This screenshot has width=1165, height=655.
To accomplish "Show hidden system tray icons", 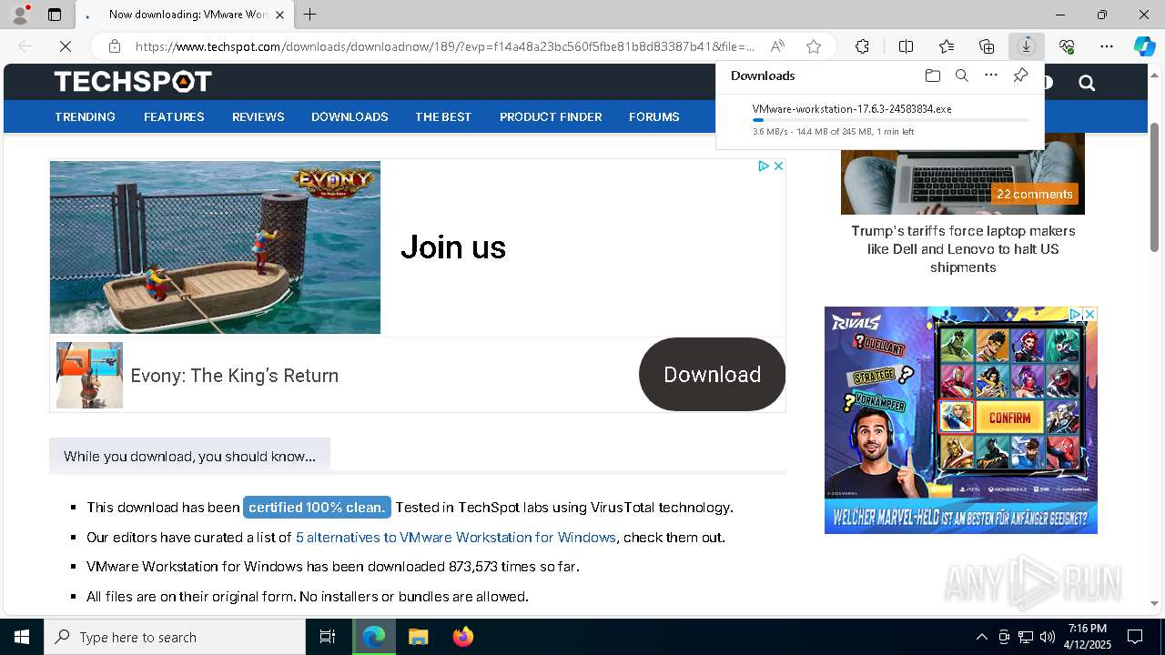I will coord(981,637).
